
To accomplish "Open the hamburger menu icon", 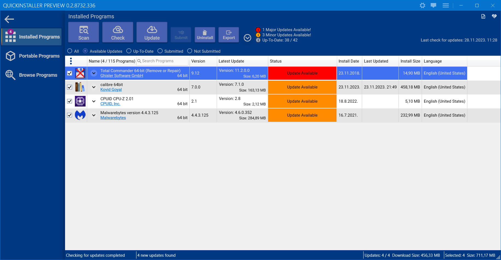I will (x=446, y=5).
